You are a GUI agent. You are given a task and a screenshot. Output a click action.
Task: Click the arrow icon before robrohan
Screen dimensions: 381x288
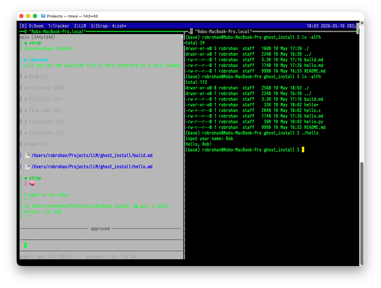26,60
